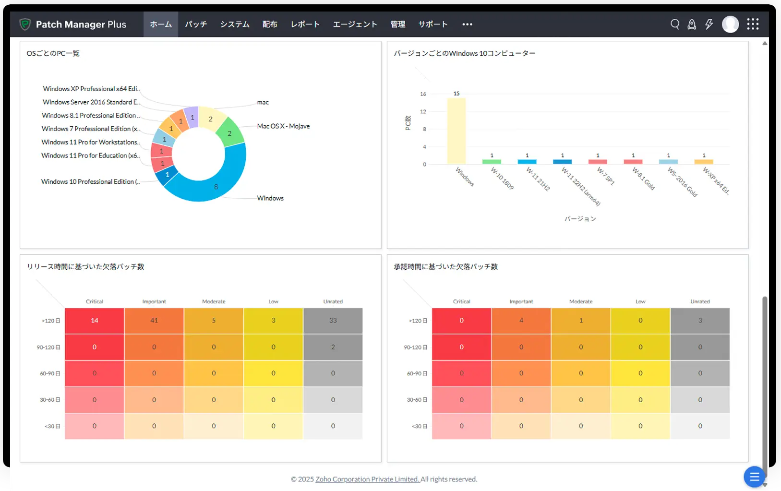Open the user profile avatar
Image resolution: width=781 pixels, height=491 pixels.
point(730,24)
